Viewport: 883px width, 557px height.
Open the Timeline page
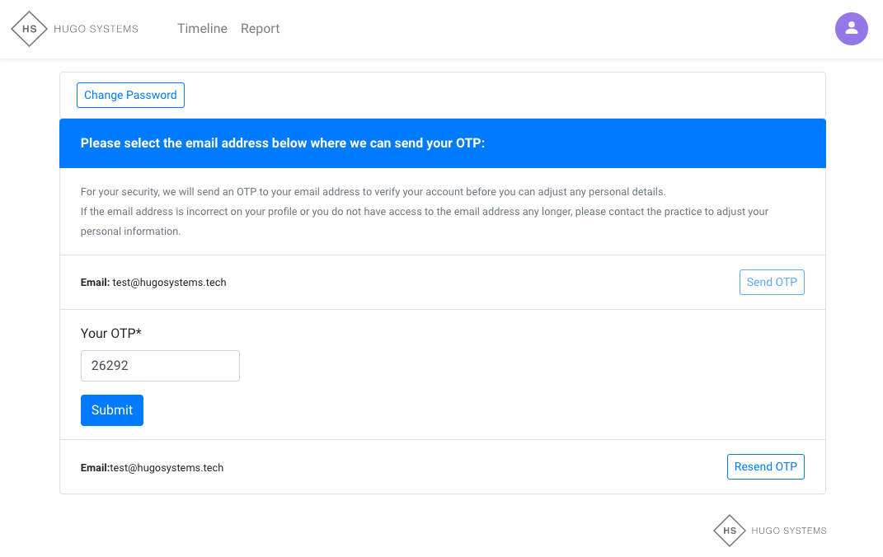202,29
